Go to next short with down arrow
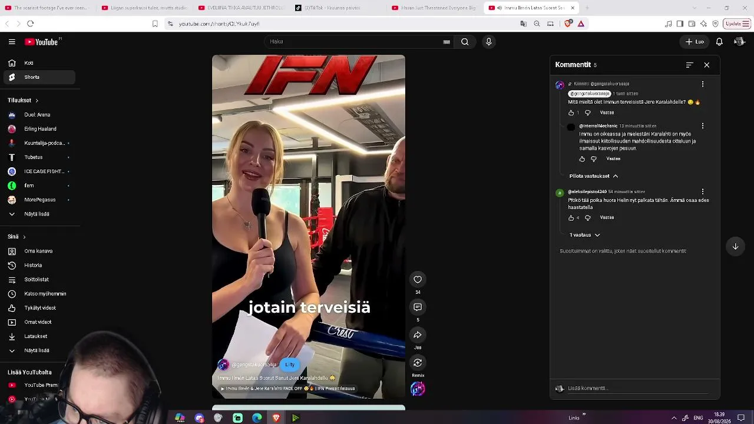This screenshot has height=424, width=754. tap(735, 247)
